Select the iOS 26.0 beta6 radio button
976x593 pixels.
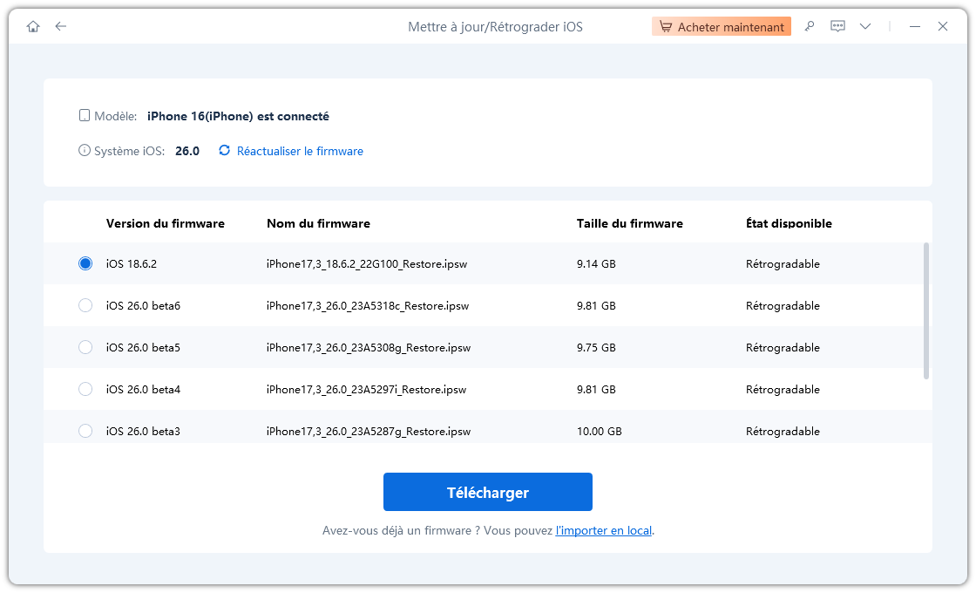coord(85,305)
